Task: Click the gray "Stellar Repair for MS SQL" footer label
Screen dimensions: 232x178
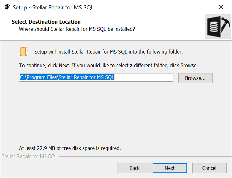Action: [x=29, y=156]
